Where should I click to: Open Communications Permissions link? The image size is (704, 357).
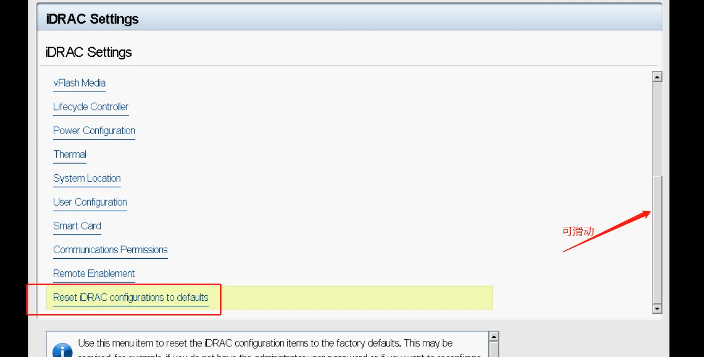coord(110,250)
